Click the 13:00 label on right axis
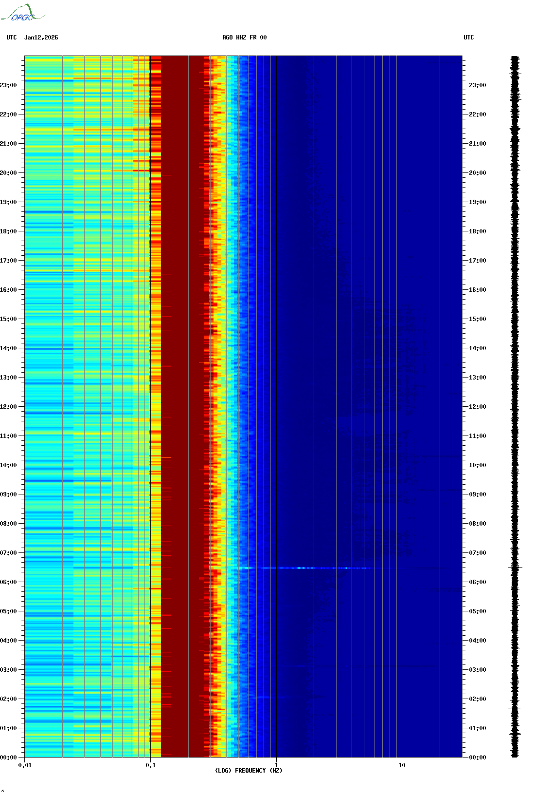Viewport: 536px width, 796px height. click(x=478, y=378)
